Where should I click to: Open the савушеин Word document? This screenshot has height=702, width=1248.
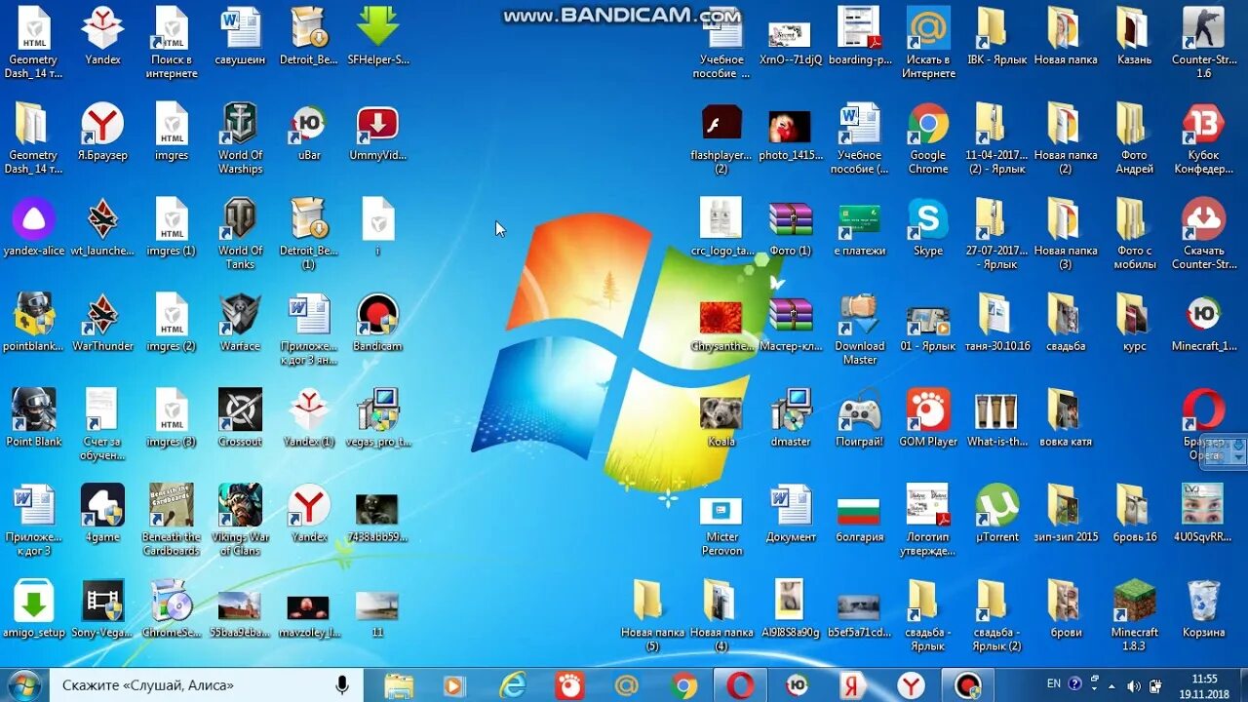240,36
